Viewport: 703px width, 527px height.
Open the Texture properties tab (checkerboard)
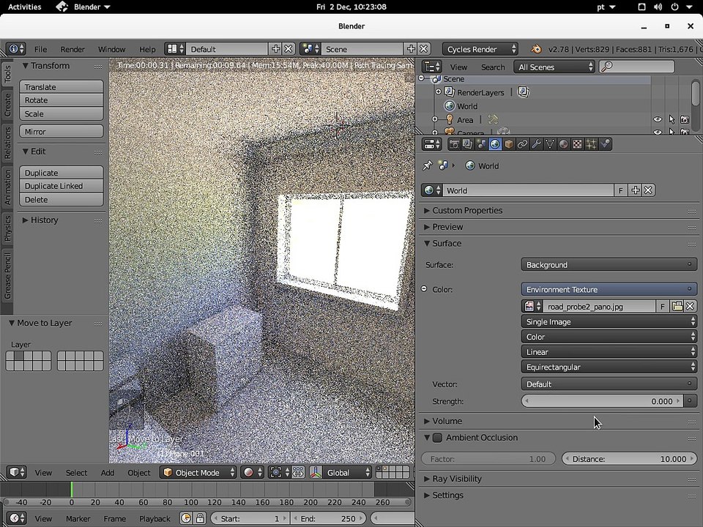tap(578, 144)
